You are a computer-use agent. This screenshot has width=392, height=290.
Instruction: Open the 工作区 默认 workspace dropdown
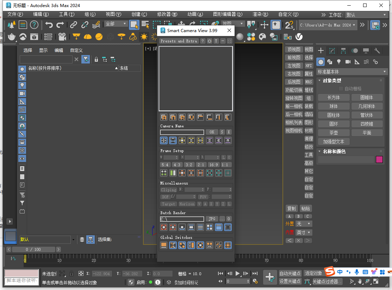(x=366, y=15)
